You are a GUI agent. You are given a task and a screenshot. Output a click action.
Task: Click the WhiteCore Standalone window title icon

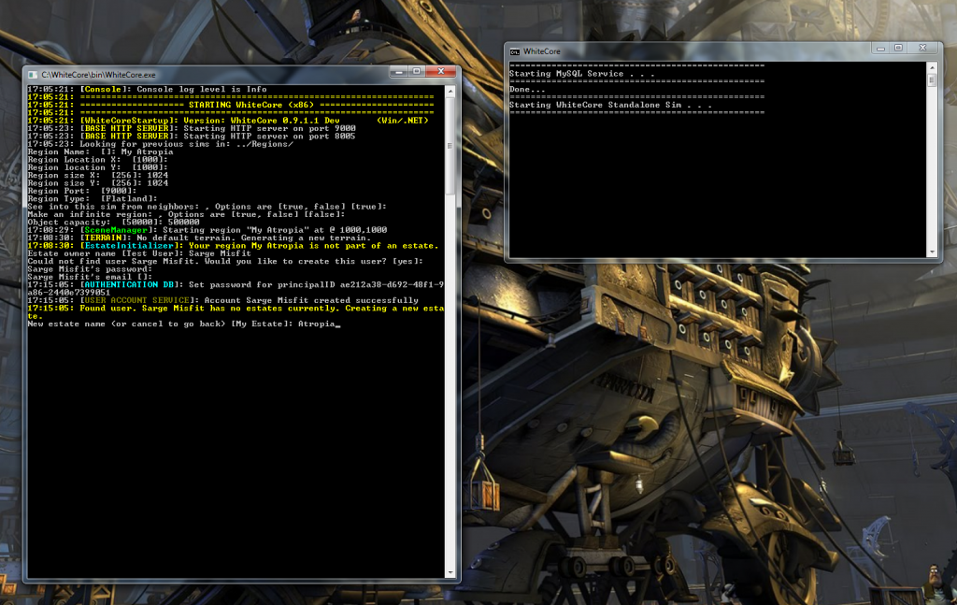click(515, 51)
